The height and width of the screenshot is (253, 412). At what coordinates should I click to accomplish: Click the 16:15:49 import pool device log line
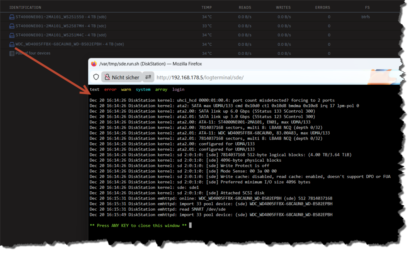click(x=211, y=215)
